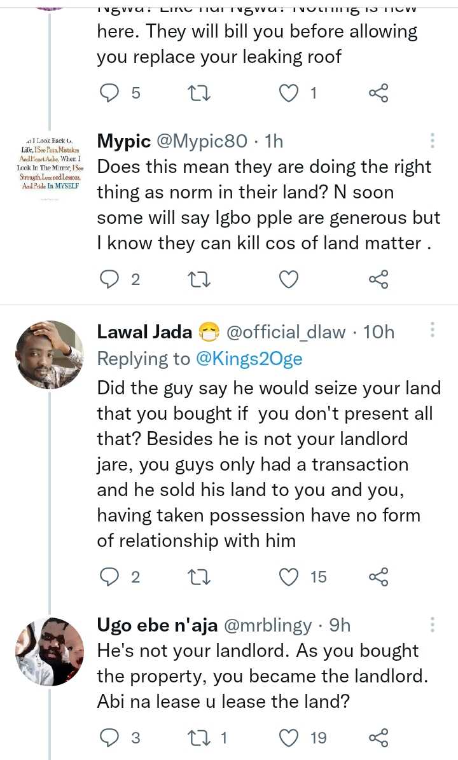Share Ugo ebe n'aja's tweet

click(x=378, y=738)
